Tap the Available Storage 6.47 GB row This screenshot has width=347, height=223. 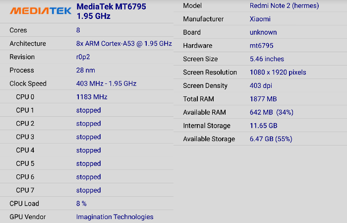coord(260,139)
